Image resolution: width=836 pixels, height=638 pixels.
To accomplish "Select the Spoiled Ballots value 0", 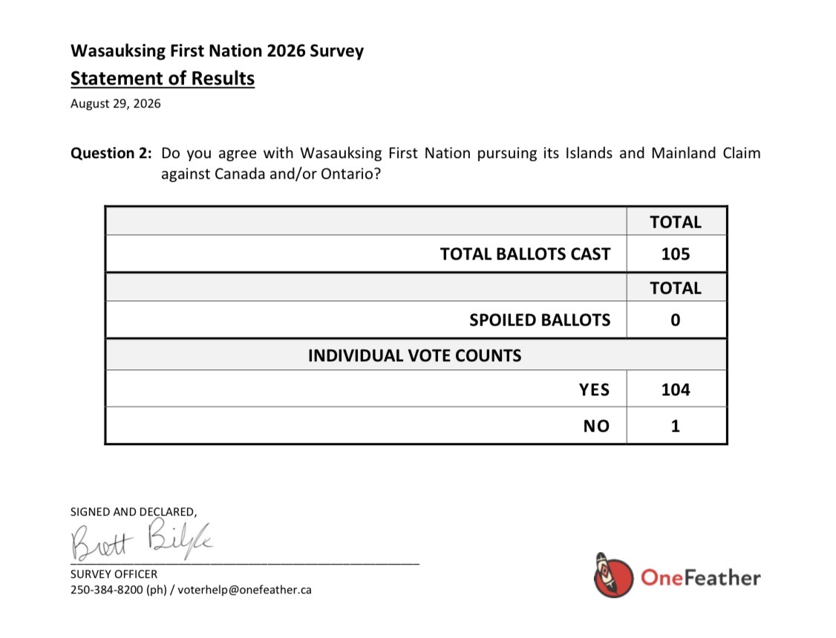I will 676,320.
